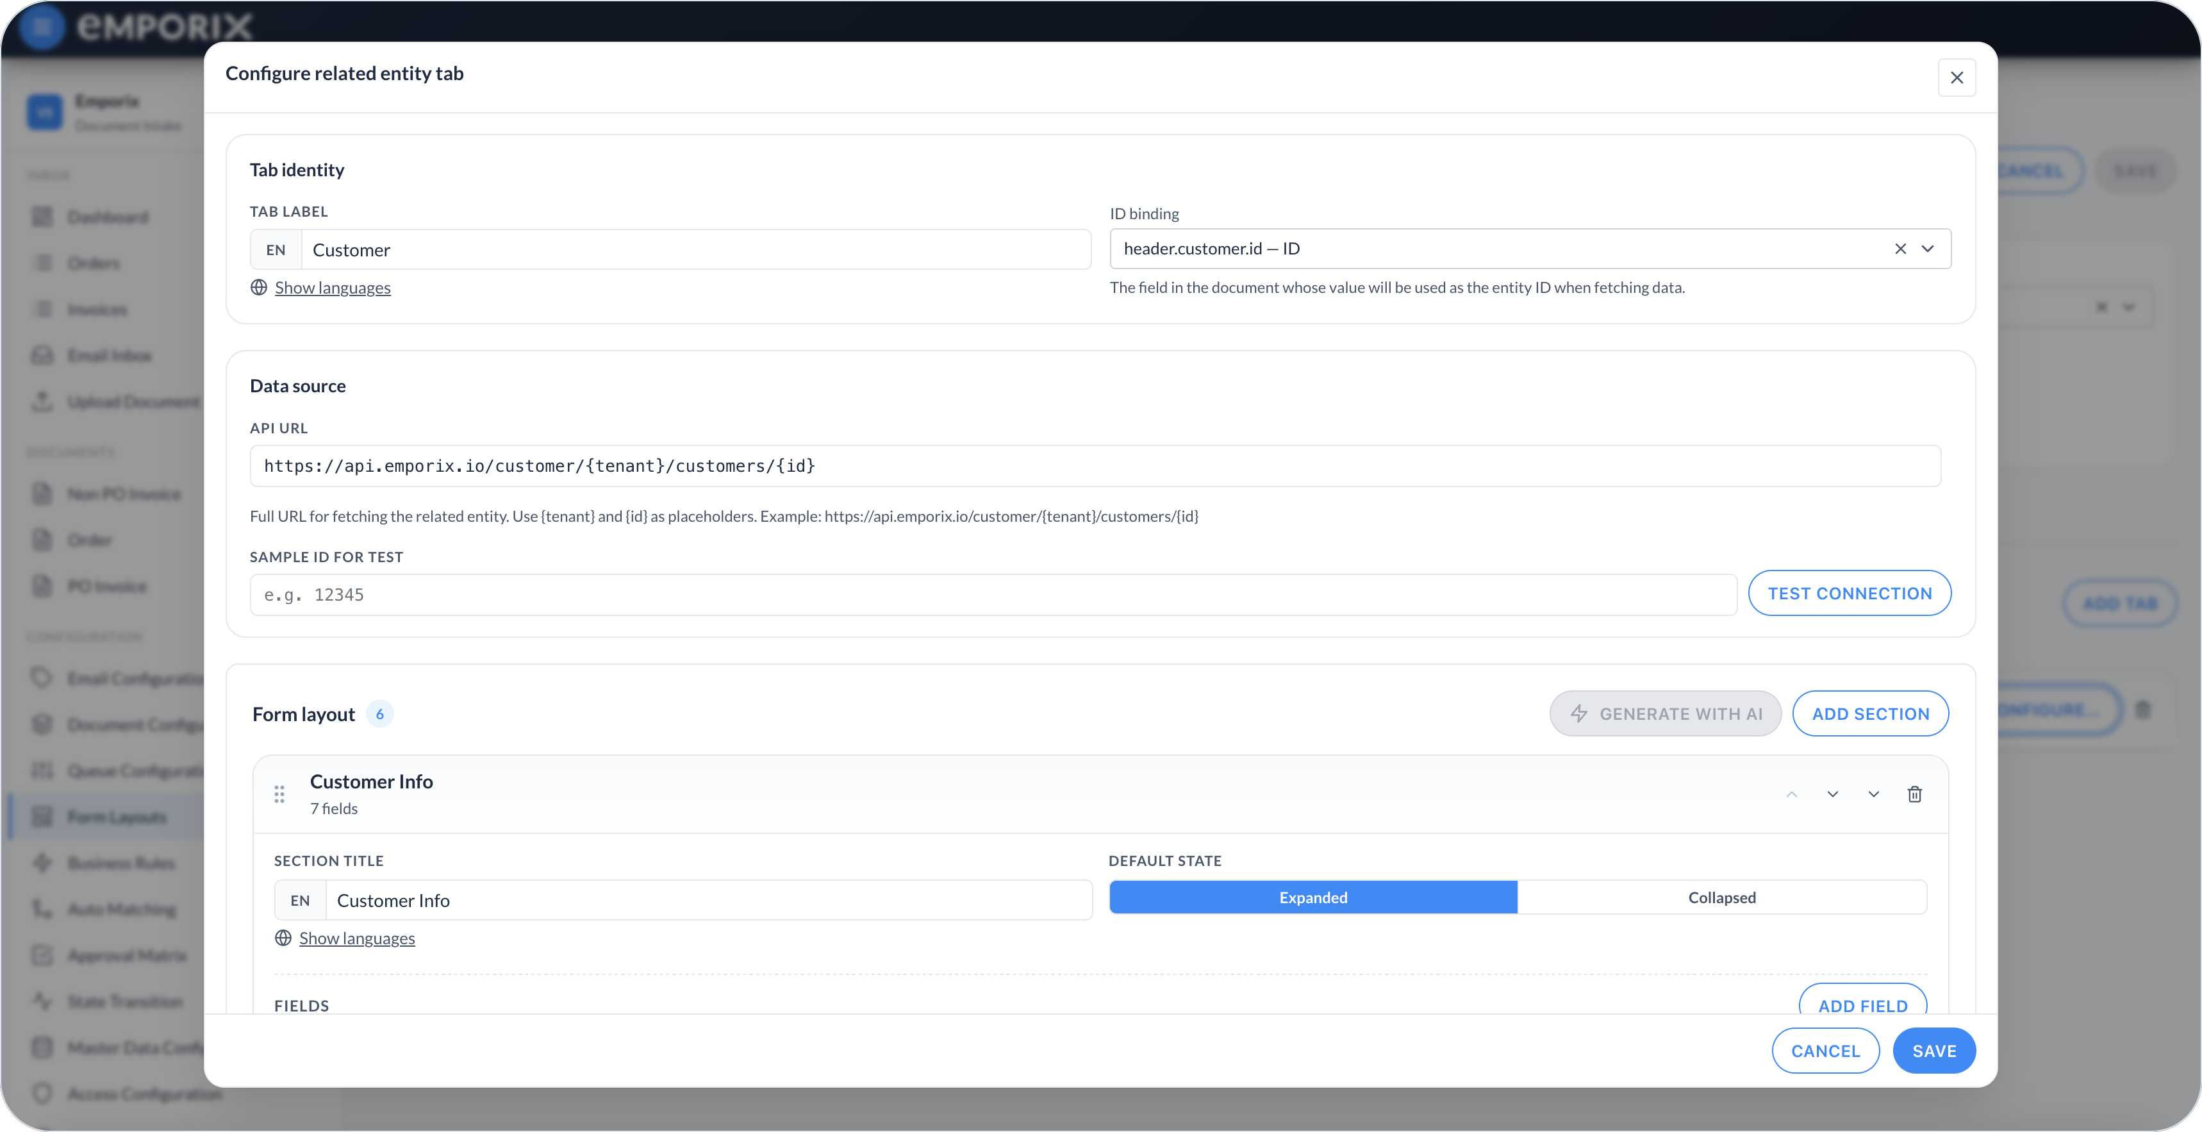Click the Email Inbox icon in background sidebar
Screen dimensions: 2202x1132
(42, 356)
